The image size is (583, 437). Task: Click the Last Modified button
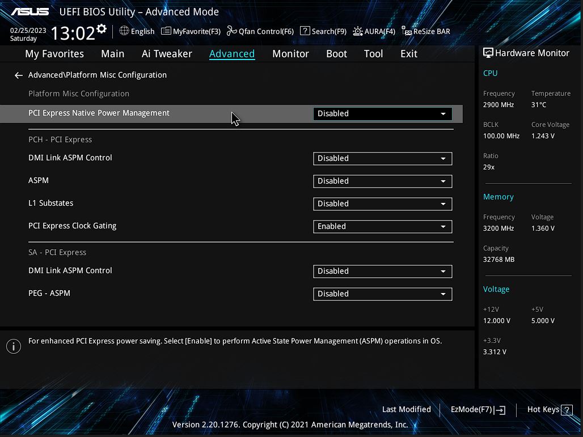407,409
